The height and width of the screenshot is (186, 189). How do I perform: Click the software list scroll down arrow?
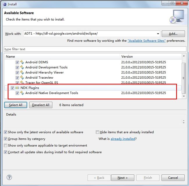(x=184, y=96)
